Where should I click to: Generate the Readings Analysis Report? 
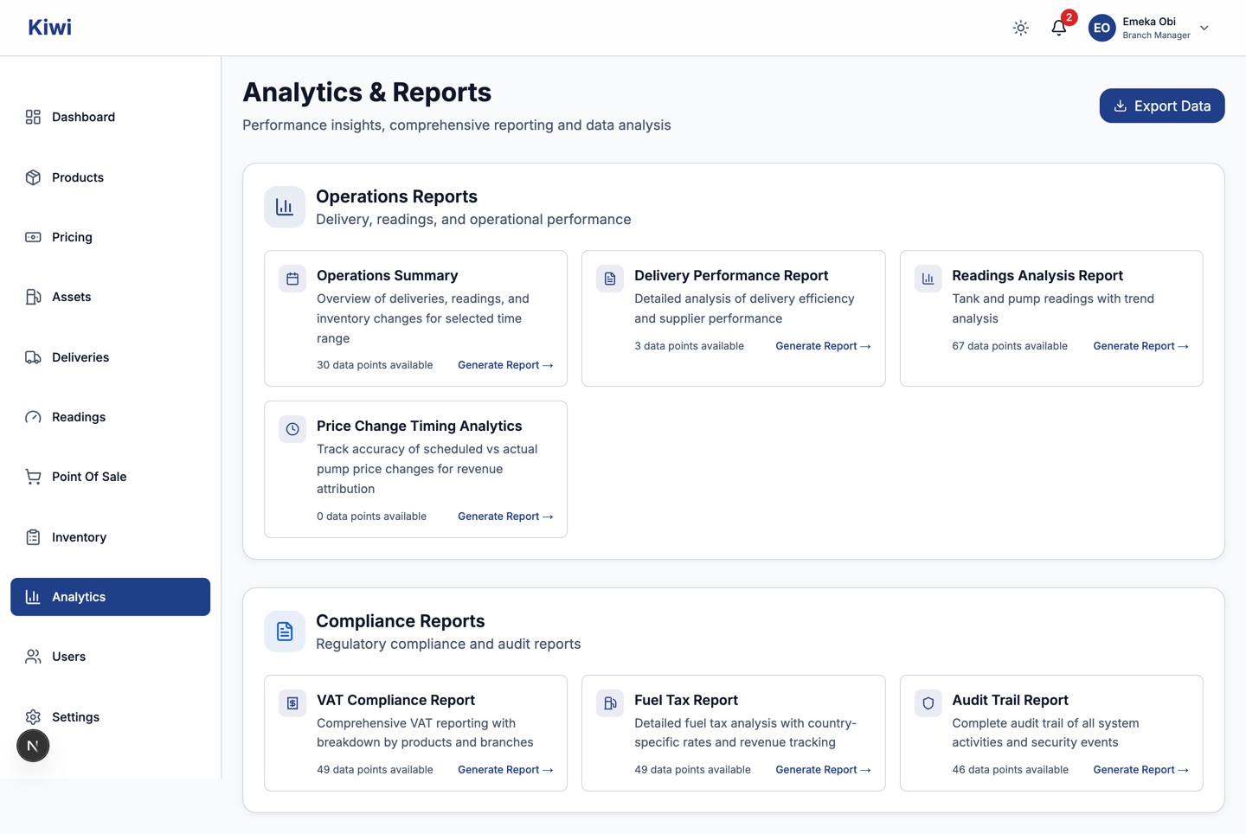coord(1140,346)
